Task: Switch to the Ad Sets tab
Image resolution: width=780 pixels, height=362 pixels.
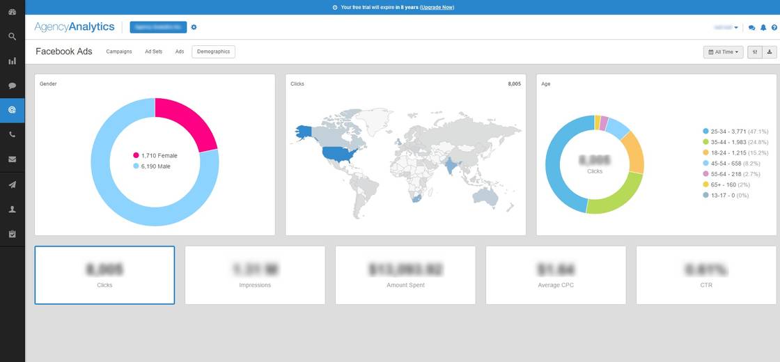Action: pos(153,52)
